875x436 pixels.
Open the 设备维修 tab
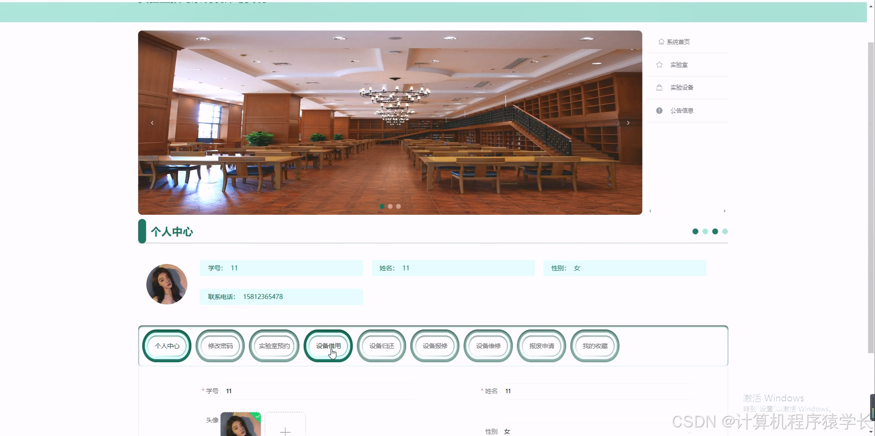[x=488, y=346]
